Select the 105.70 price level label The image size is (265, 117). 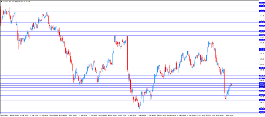click(262, 109)
